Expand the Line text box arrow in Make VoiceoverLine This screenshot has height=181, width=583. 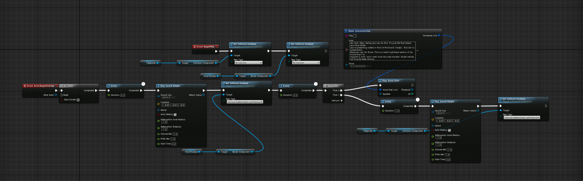tap(417, 51)
